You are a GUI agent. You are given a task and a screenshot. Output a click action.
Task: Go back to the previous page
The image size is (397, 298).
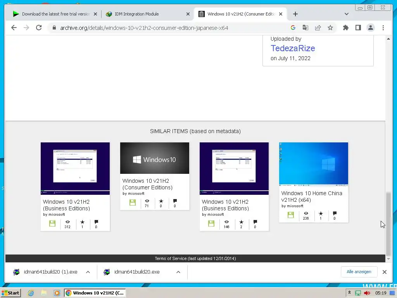click(x=14, y=28)
